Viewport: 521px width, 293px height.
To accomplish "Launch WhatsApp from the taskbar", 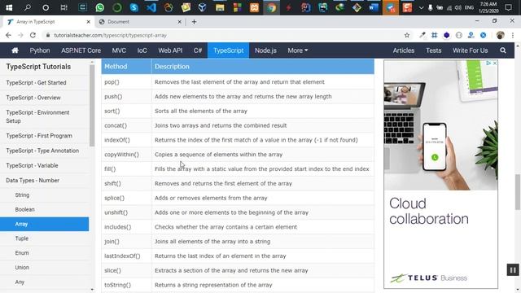I will [x=99, y=7].
